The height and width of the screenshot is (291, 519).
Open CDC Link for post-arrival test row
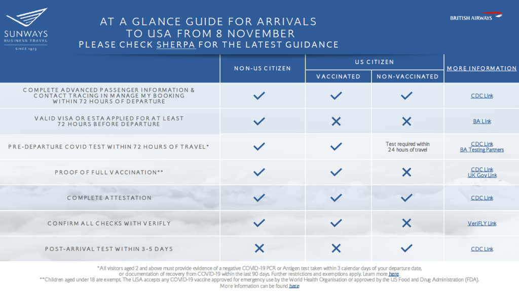[481, 249]
